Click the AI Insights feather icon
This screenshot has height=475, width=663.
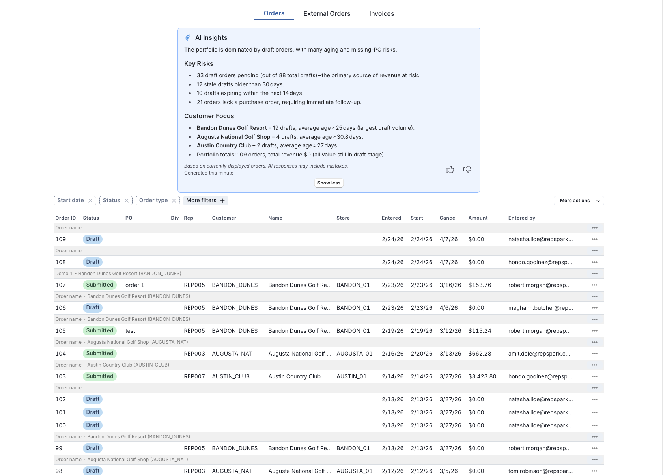[188, 38]
